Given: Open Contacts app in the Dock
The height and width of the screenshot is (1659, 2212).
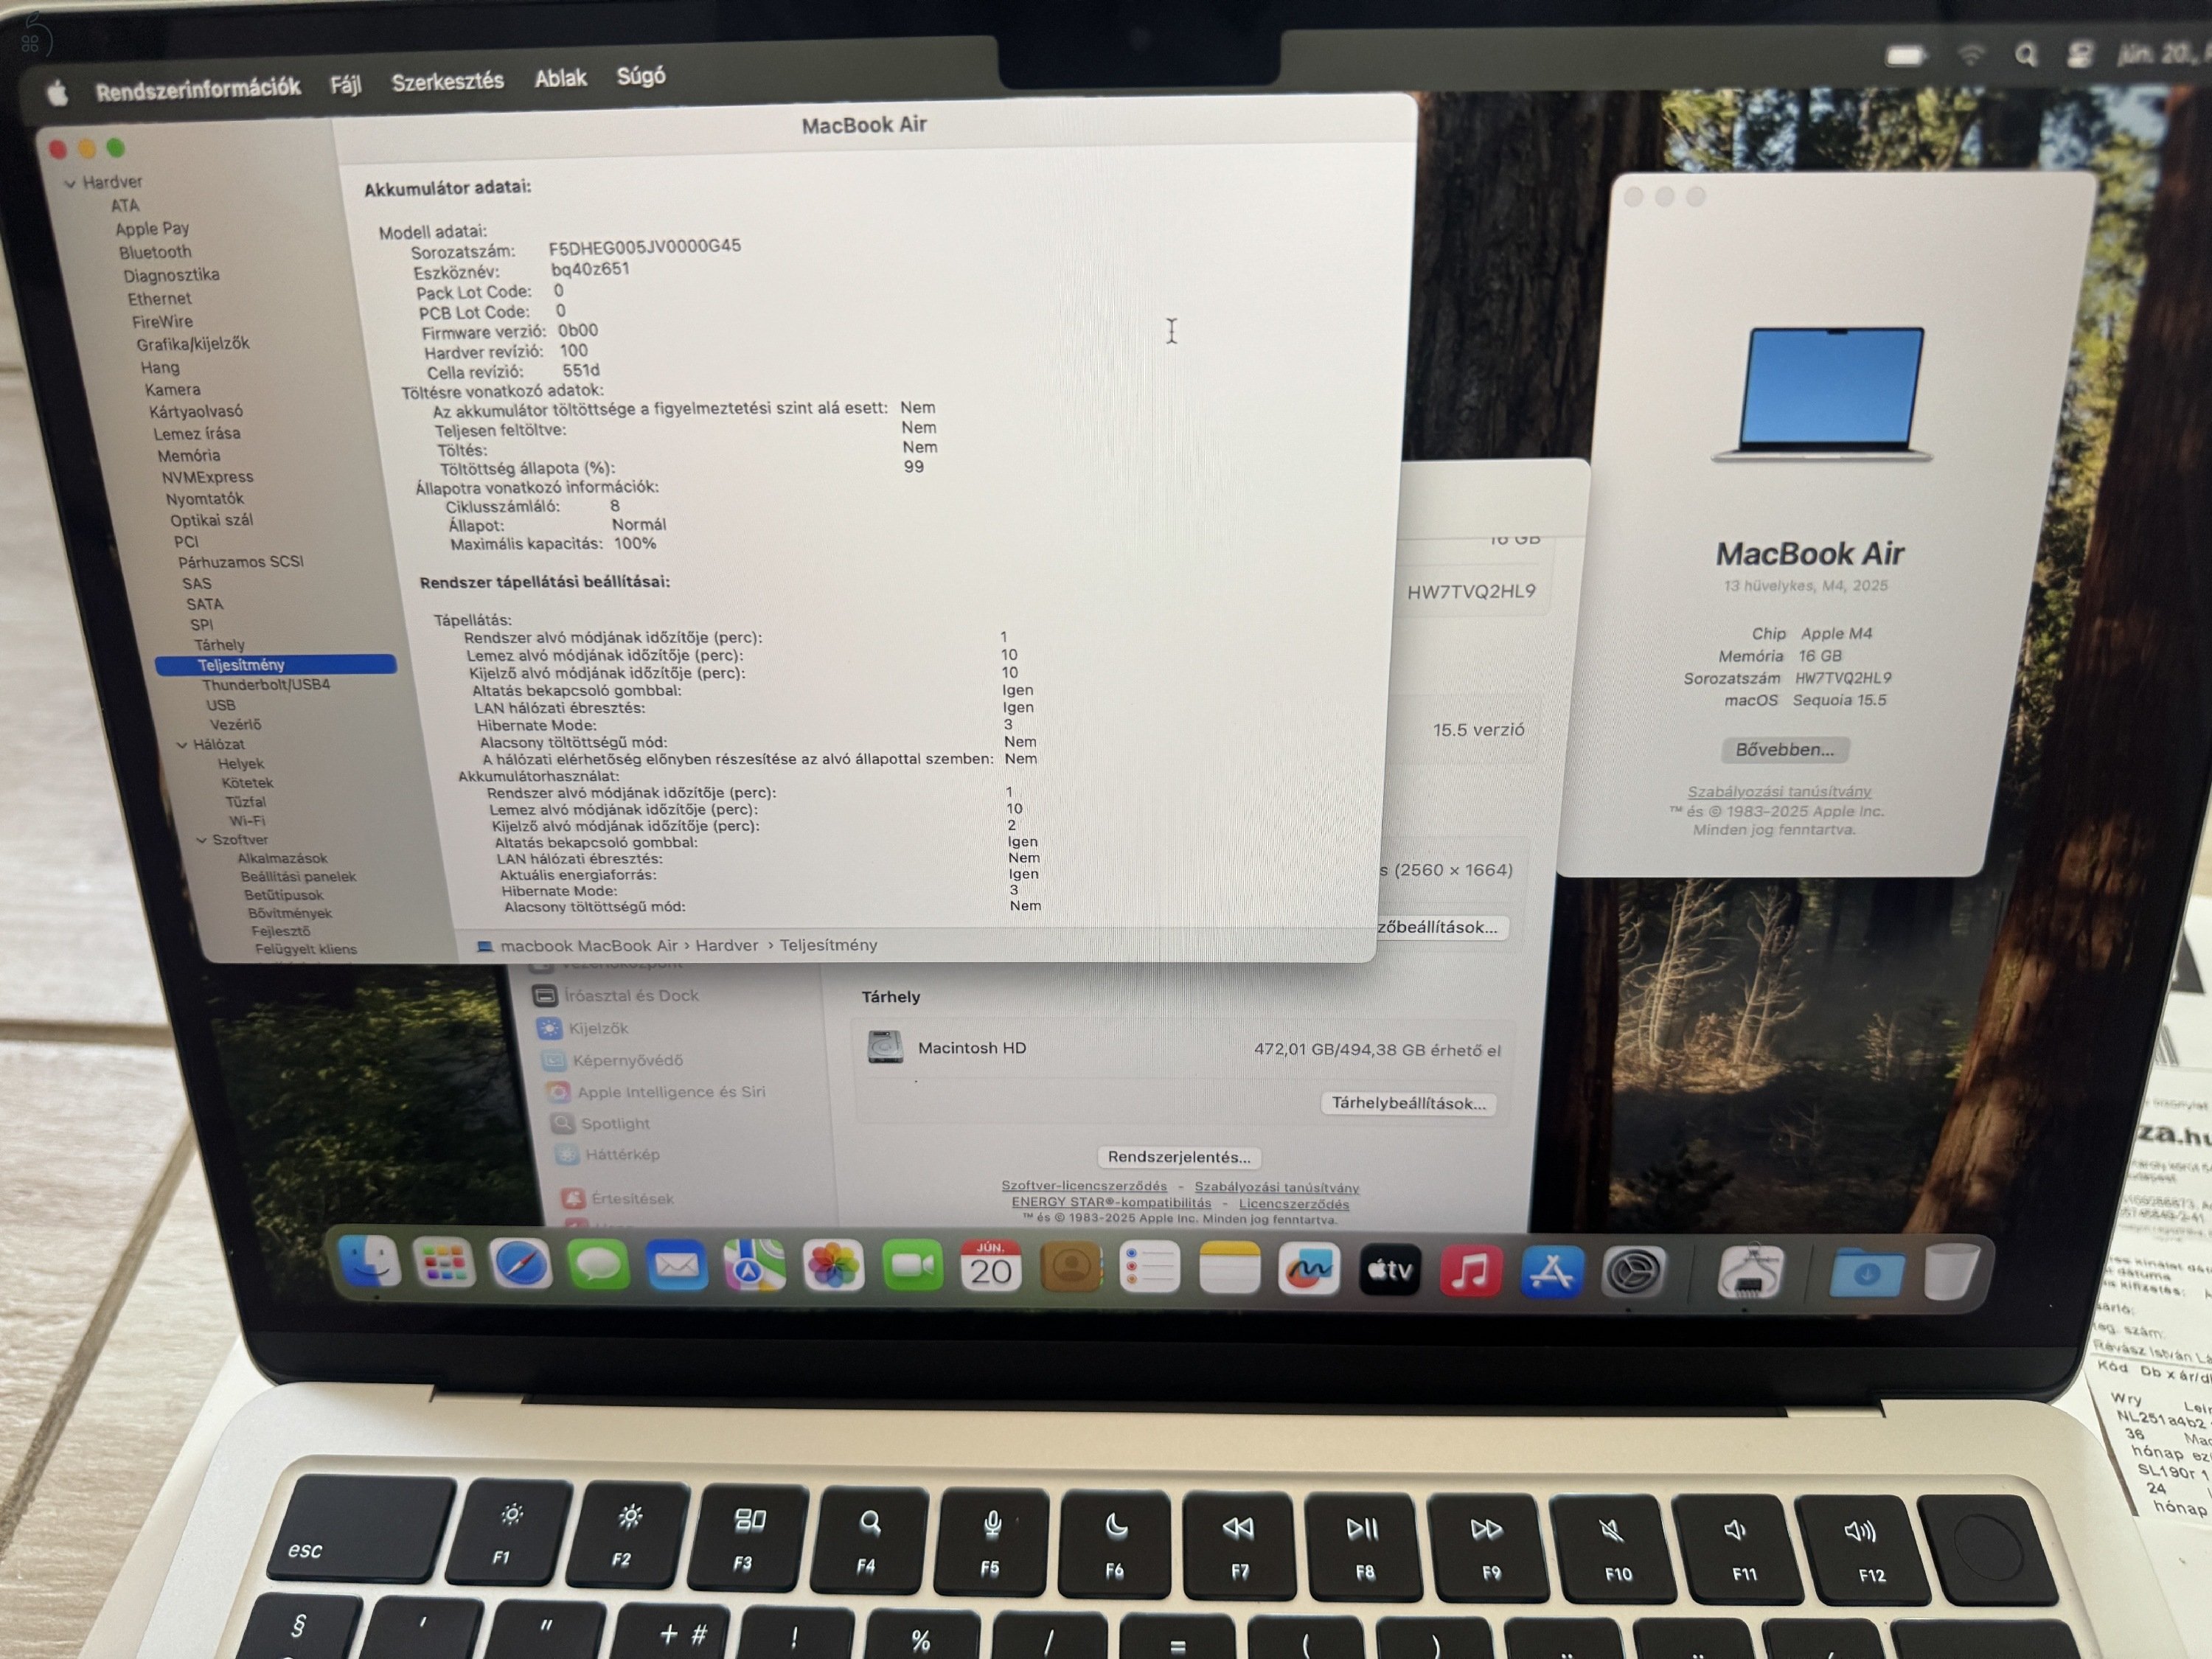Looking at the screenshot, I should pyautogui.click(x=1071, y=1268).
